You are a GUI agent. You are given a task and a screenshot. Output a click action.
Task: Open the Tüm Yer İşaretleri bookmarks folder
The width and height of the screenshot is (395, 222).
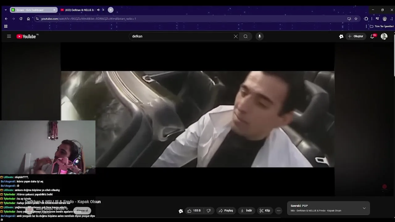pyautogui.click(x=382, y=27)
